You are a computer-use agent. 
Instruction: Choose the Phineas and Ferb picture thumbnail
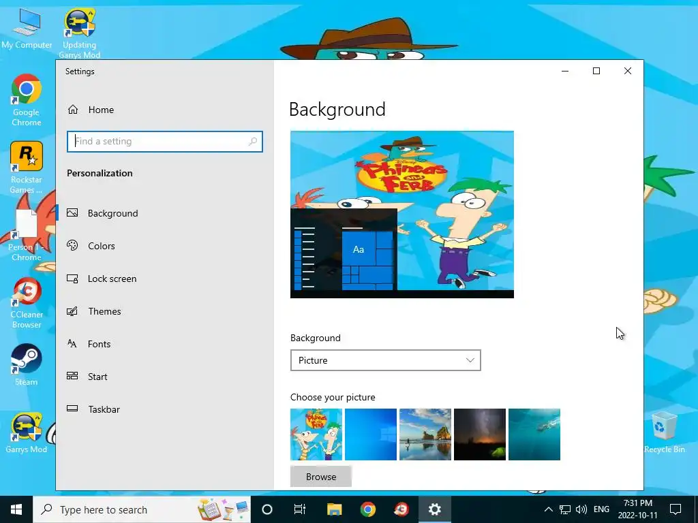point(316,434)
